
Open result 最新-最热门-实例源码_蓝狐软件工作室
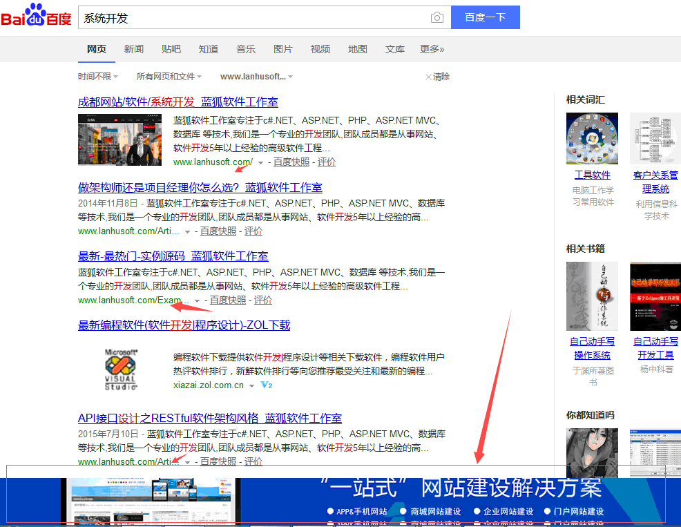[173, 256]
